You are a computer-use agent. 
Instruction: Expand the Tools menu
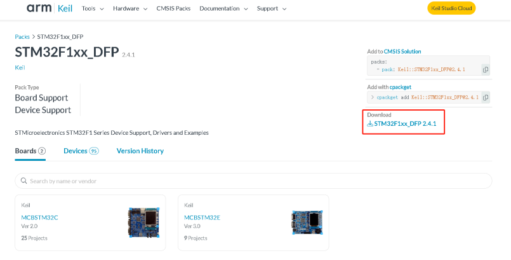coord(93,8)
